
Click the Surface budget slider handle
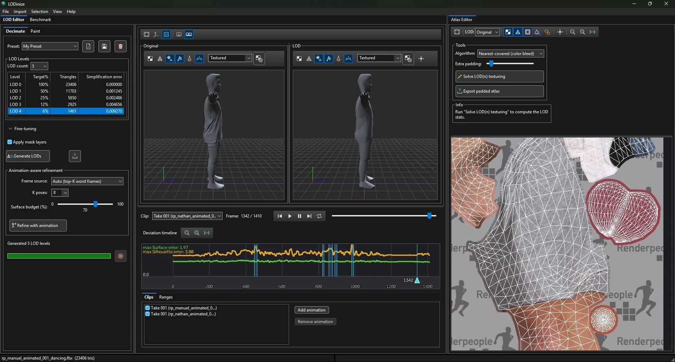coord(95,204)
